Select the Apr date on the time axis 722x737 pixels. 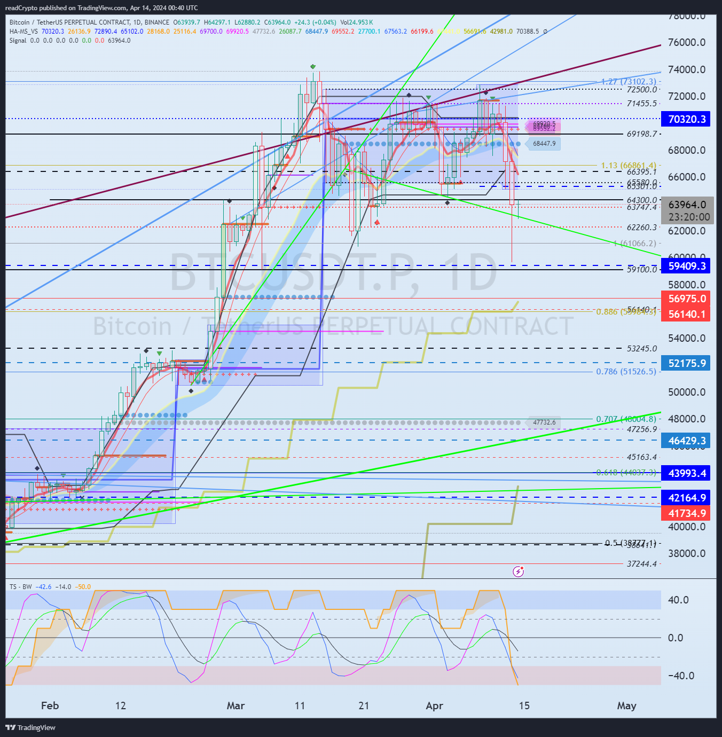coord(435,705)
